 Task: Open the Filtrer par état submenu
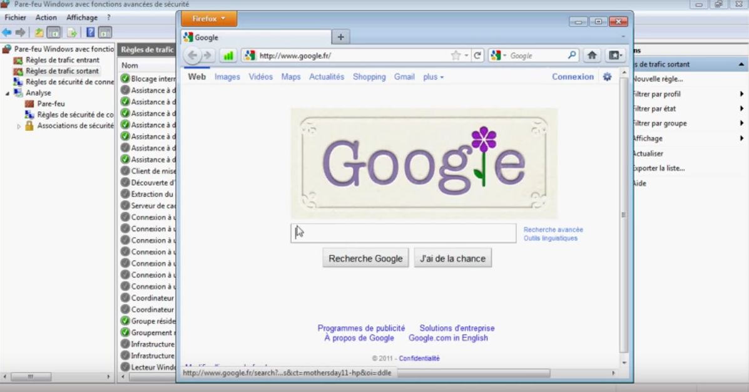688,108
